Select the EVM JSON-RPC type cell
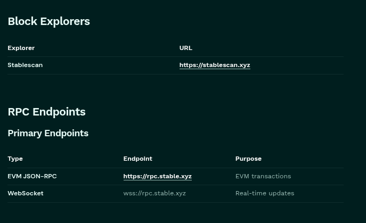The width and height of the screenshot is (366, 223). (x=32, y=176)
